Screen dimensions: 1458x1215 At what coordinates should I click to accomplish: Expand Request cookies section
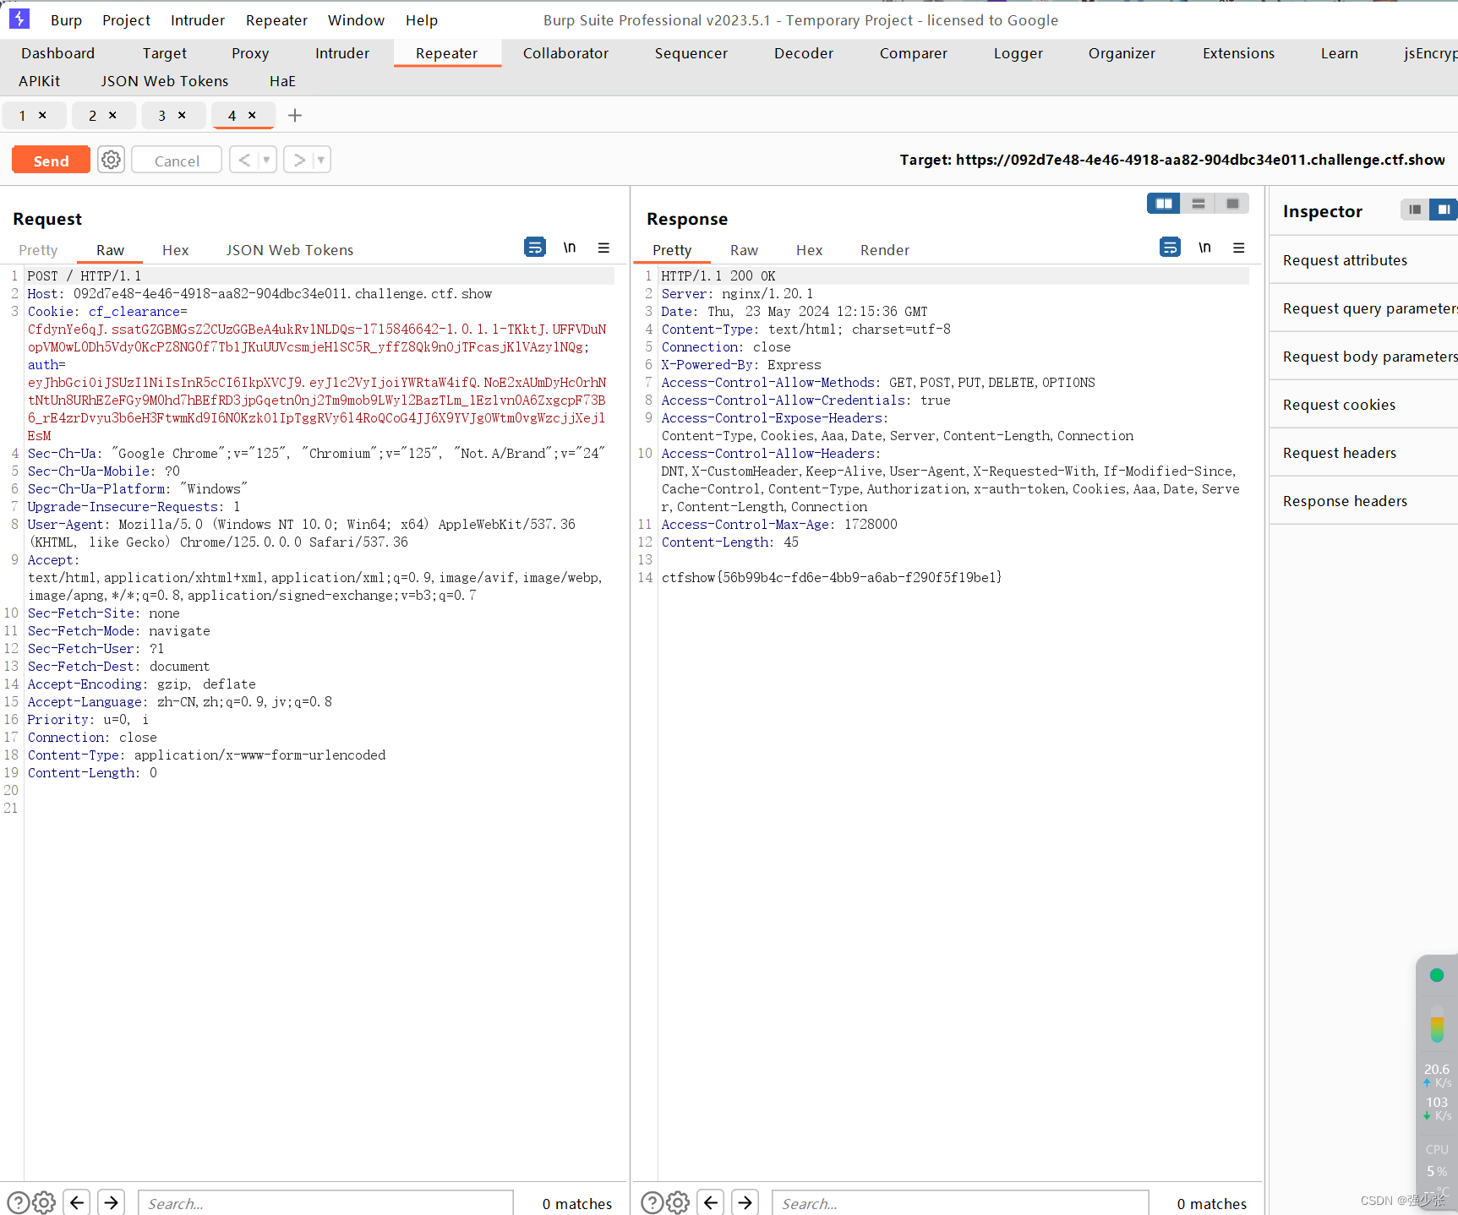tap(1363, 405)
